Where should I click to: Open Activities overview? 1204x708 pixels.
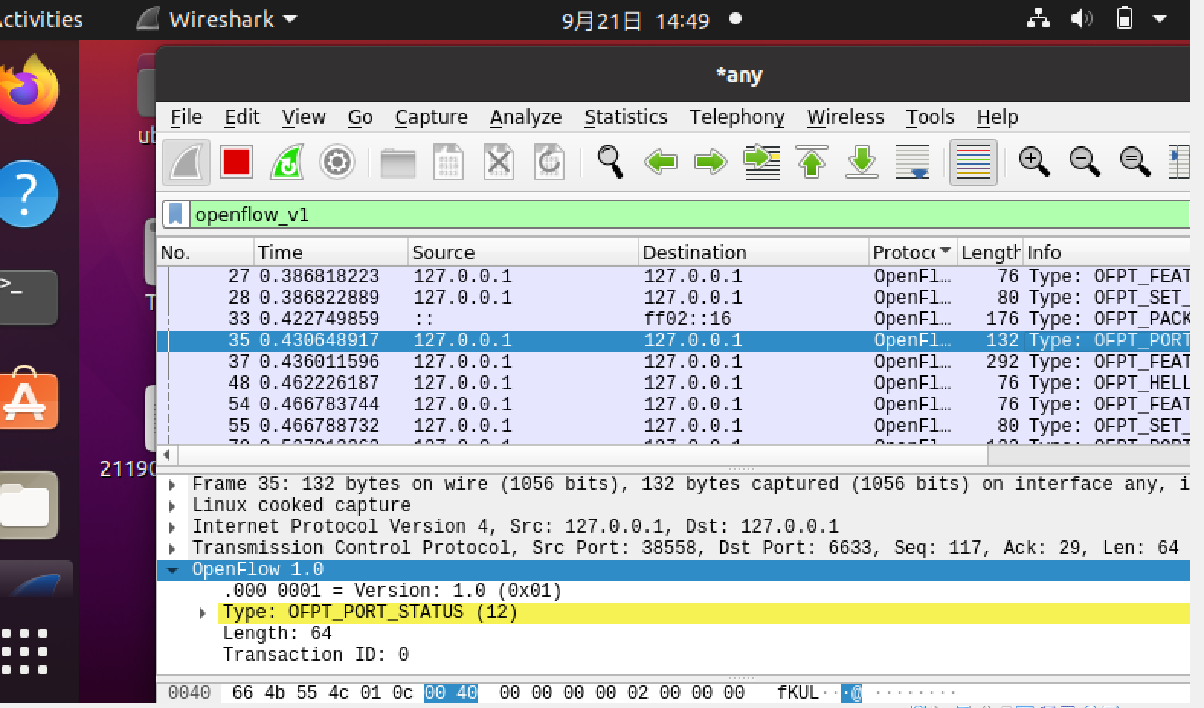point(40,20)
